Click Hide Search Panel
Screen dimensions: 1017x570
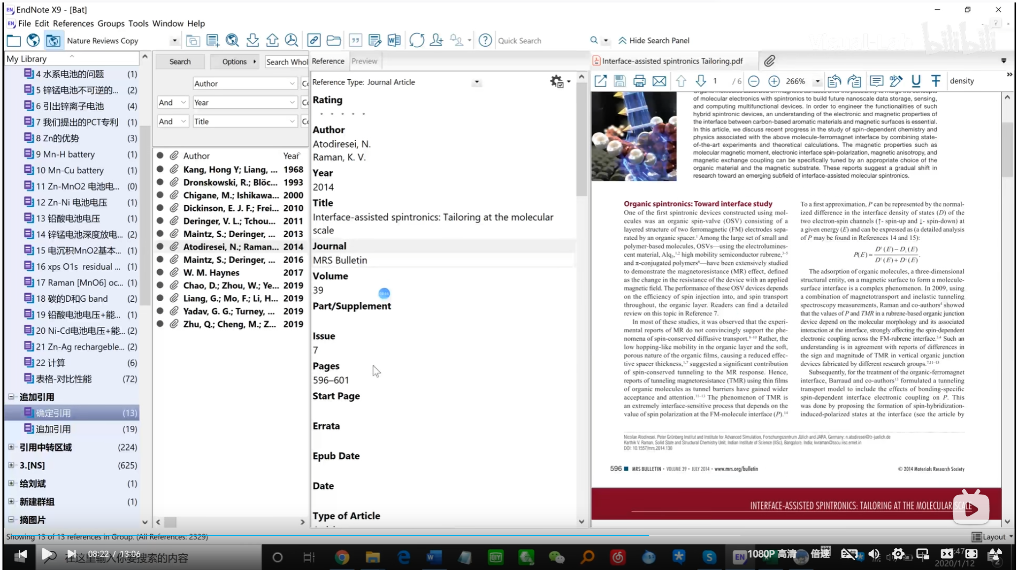654,40
